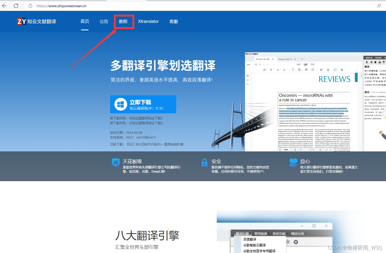Switch to Cholest..OVID-19 tab in preview
The width and height of the screenshot is (386, 253).
click(x=285, y=59)
